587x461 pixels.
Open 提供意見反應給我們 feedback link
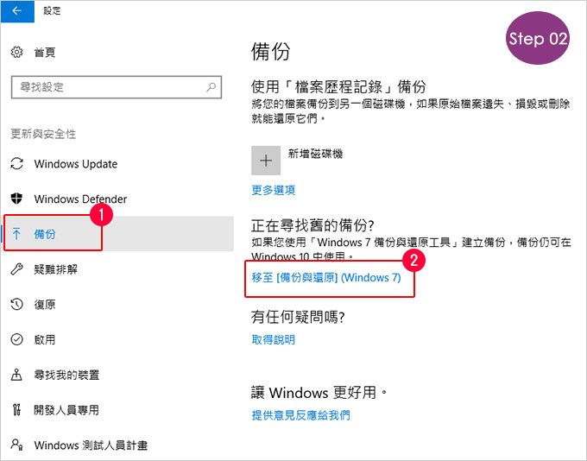(300, 415)
